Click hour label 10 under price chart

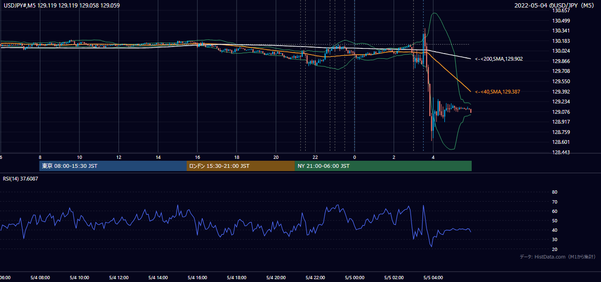coord(79,157)
